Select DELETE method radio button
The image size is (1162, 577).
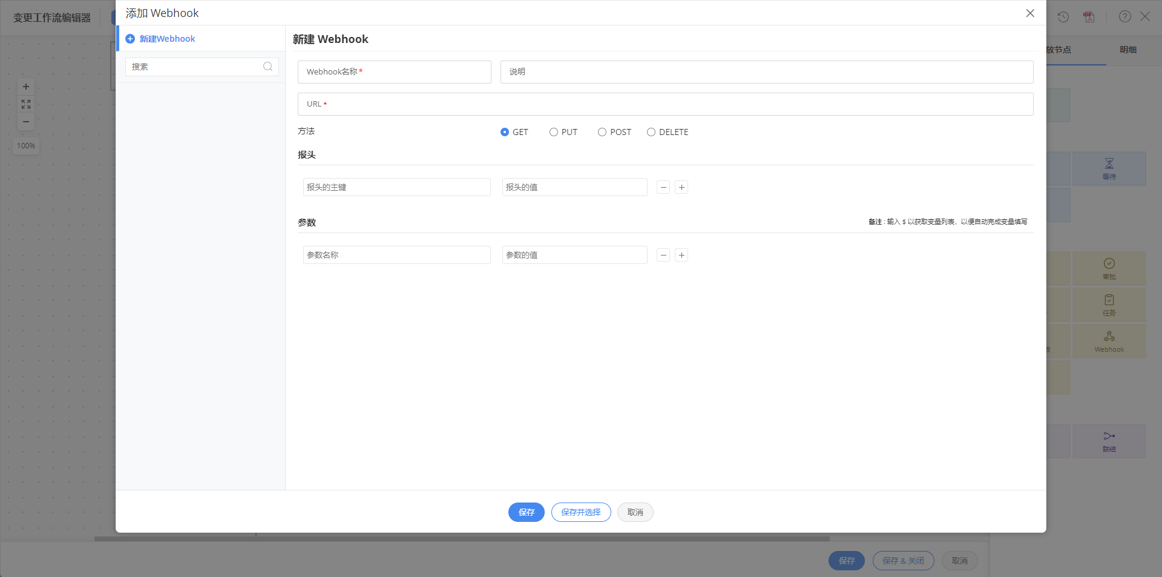tap(651, 132)
